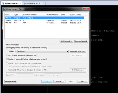Click Remove Network button
Screen dimensions: 118x93
click(x=81, y=41)
